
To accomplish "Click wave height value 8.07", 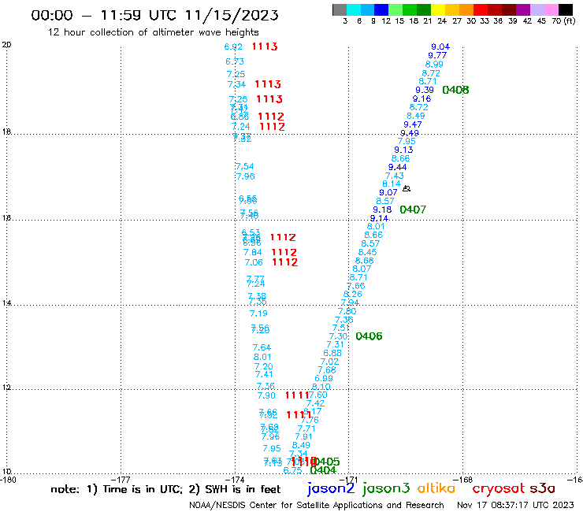I will [x=362, y=269].
